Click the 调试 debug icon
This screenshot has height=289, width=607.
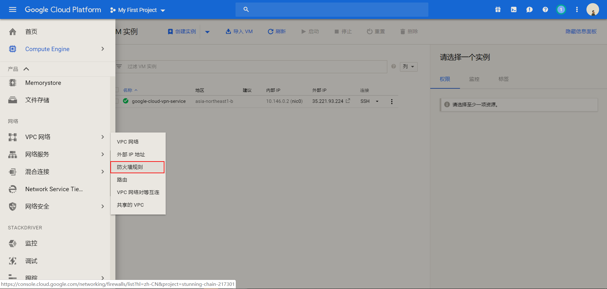point(13,261)
